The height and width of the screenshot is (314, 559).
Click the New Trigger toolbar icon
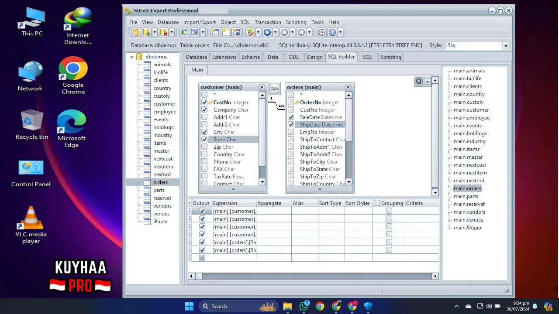[236, 32]
